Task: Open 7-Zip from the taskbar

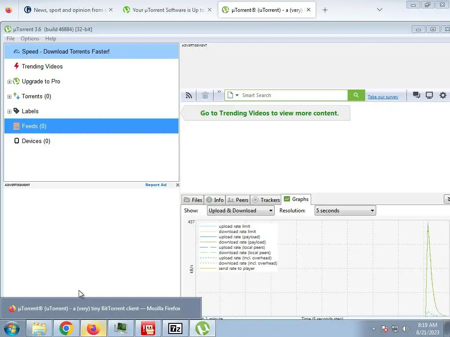Action: point(175,328)
